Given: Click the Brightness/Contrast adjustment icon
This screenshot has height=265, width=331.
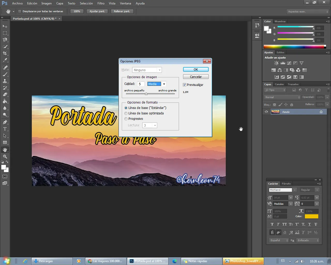Looking at the screenshot, I should [276, 63].
